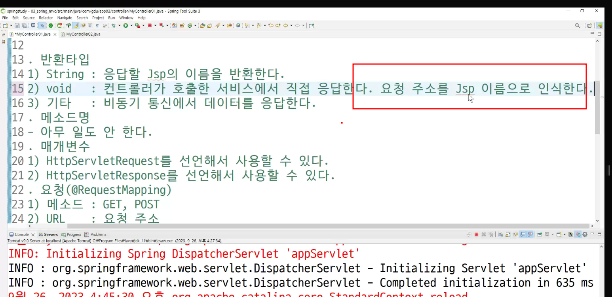Screen dimensions: 612x297
Task: Click the comment line containing 'HttpServletRequest'
Action: (x=178, y=161)
